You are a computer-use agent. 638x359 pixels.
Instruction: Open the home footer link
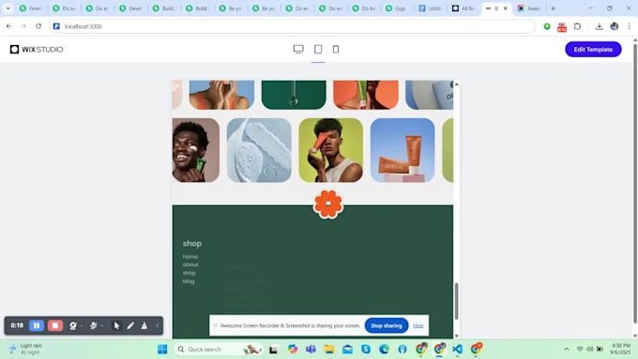190,257
